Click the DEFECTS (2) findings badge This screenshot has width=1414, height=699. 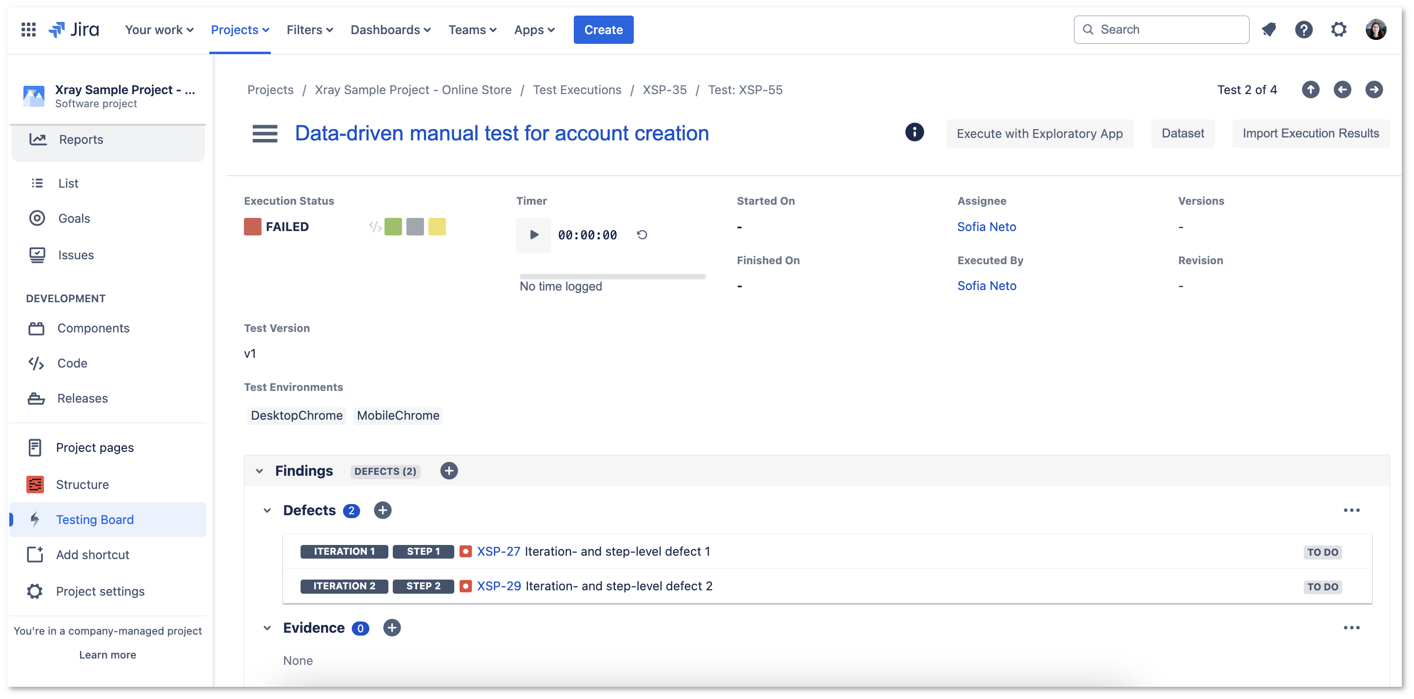click(385, 471)
